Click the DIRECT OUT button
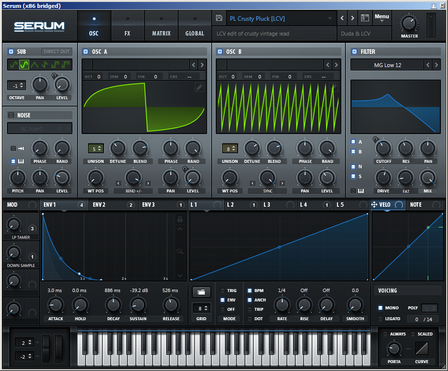 coord(56,51)
